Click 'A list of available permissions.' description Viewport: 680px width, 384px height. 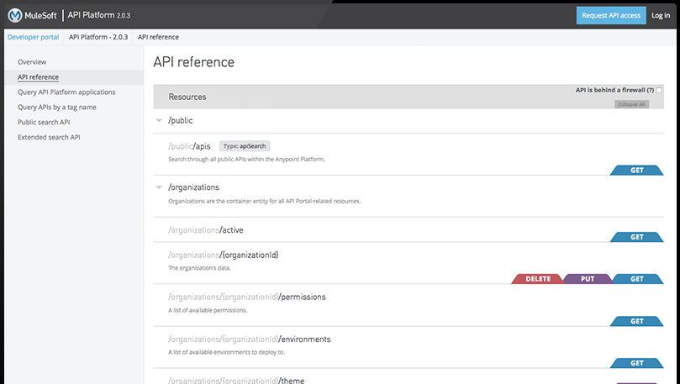[208, 310]
